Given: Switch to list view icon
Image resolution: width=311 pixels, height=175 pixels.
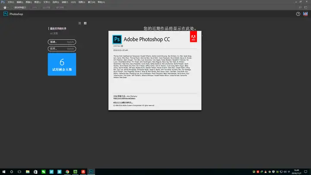Looking at the screenshot, I should [80, 23].
